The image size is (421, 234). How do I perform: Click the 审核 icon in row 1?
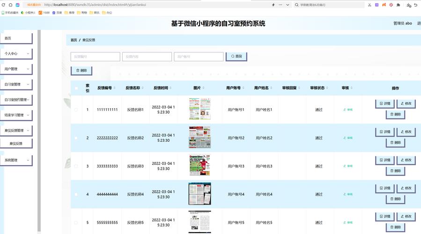click(x=347, y=110)
